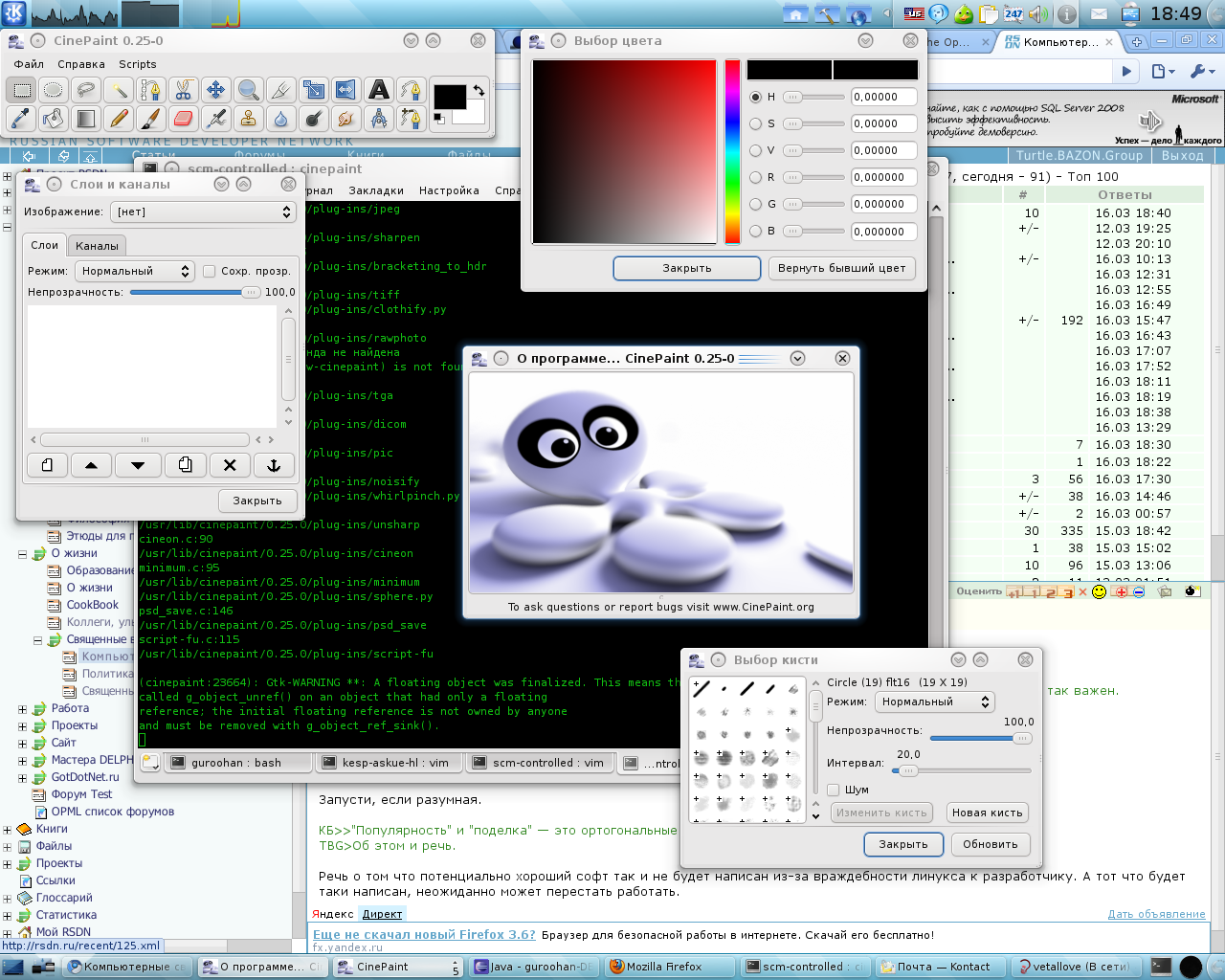Open the Scripts menu in CinePaint
The width and height of the screenshot is (1225, 980).
137,64
